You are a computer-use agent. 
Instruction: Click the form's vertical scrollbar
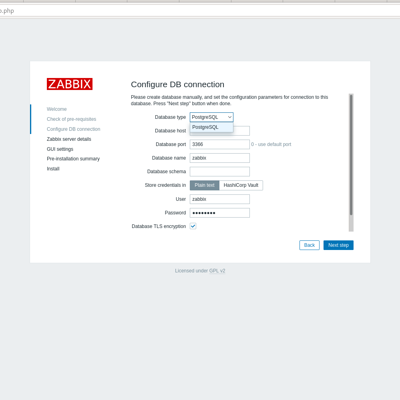(x=351, y=162)
